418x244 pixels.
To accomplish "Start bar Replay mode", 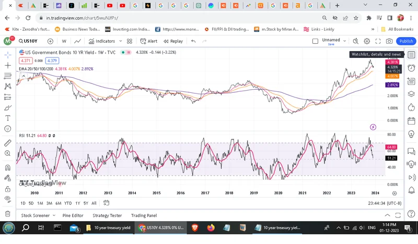I will 173,41.
